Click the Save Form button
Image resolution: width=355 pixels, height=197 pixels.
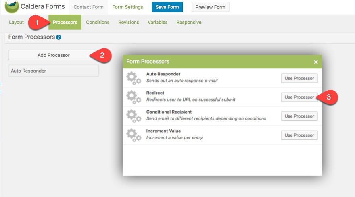click(x=167, y=7)
